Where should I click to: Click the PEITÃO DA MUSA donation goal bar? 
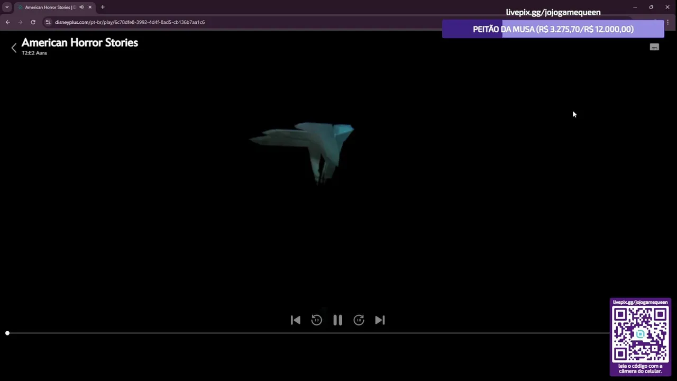point(553,29)
